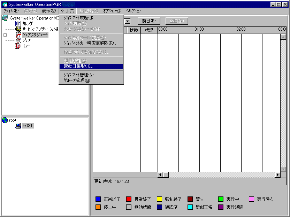Click the horizontal scrollbar thumb
This screenshot has width=290, height=217.
(x=166, y=175)
